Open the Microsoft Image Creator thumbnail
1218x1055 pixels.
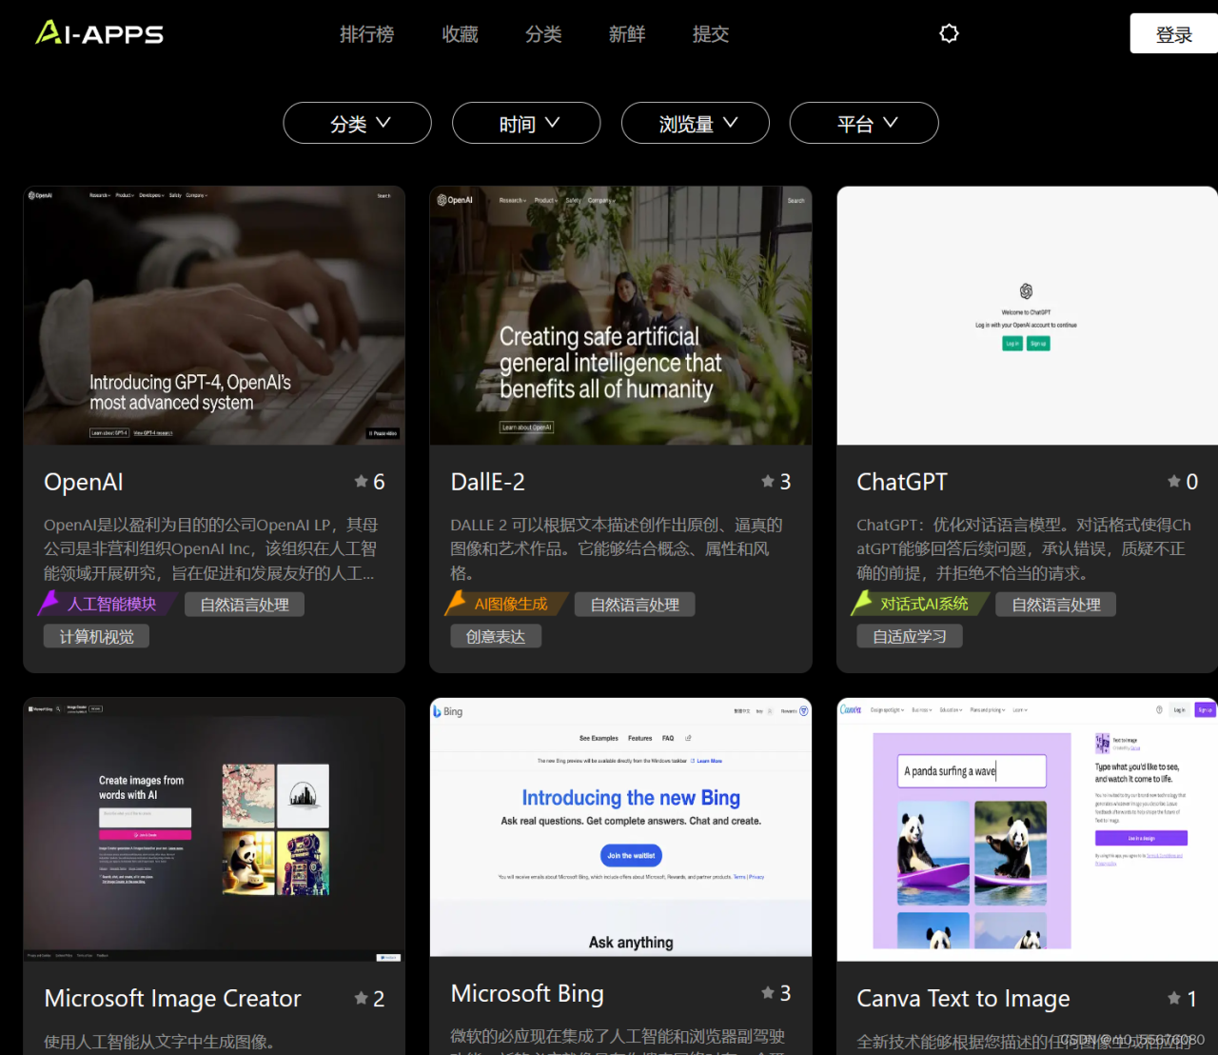tap(214, 830)
